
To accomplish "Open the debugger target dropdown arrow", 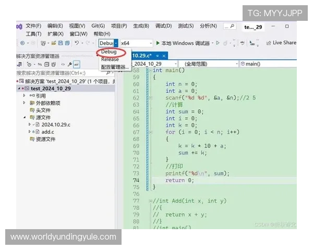I will pyautogui.click(x=213, y=43).
